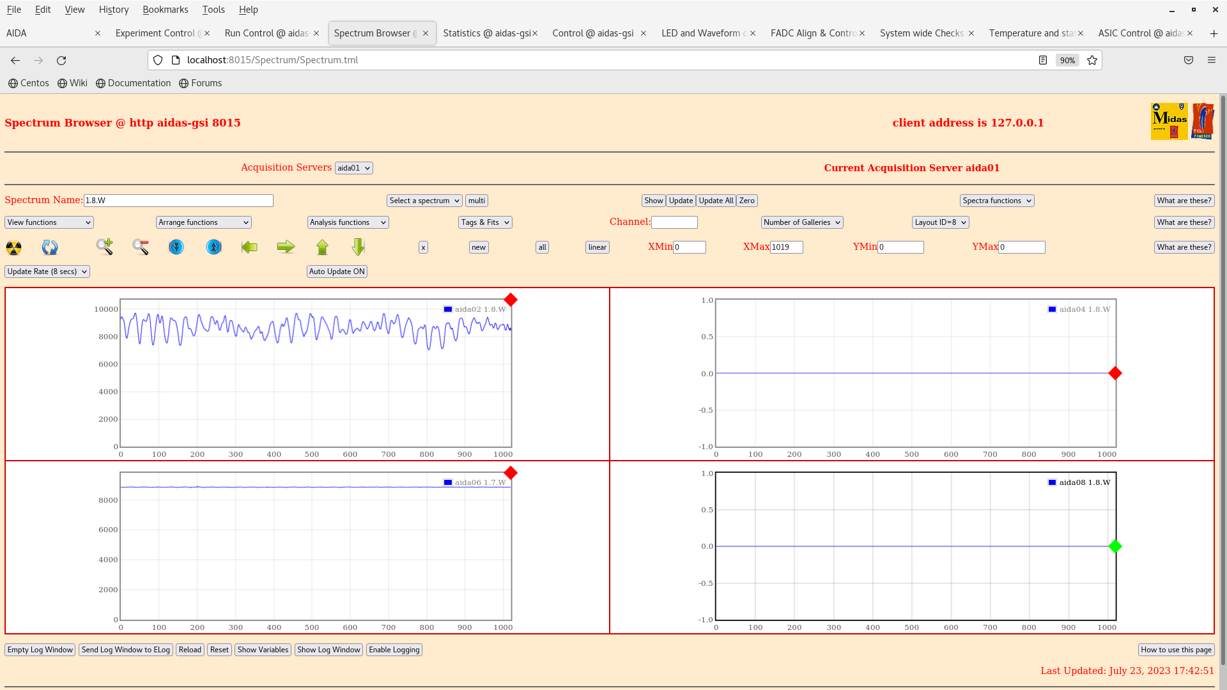Expand the View functions dropdown

49,222
